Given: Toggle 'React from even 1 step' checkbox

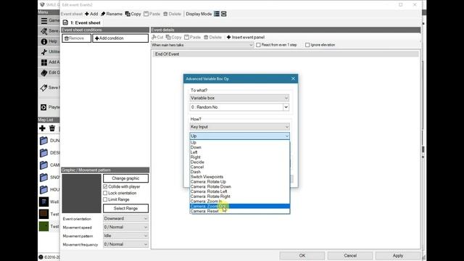Looking at the screenshot, I should 258,45.
